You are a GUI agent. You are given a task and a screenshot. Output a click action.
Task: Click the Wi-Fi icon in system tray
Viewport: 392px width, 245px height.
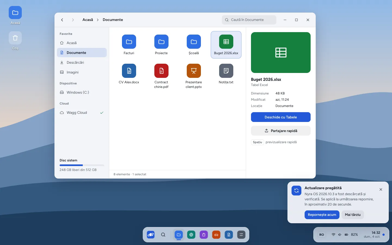333,235
